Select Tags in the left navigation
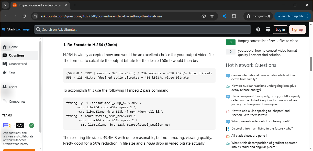Screen dimensions: 313x151 (12, 72)
